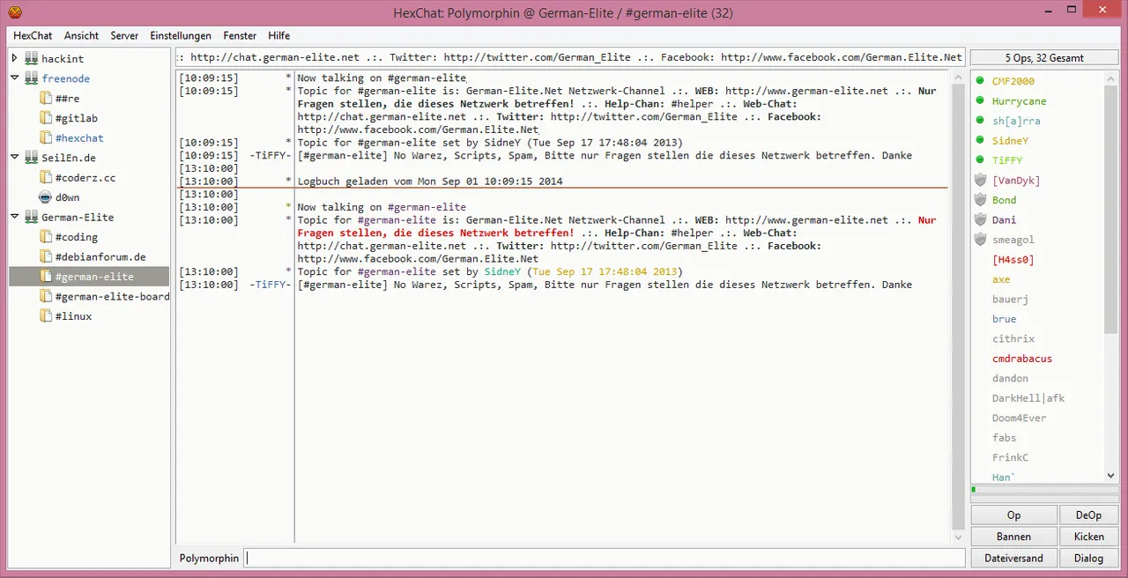Click the ##re channel folder icon
This screenshot has width=1128, height=578.
(46, 99)
